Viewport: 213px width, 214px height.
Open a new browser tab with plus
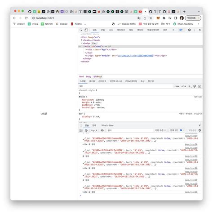click(184, 12)
